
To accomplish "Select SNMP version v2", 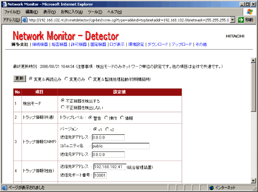I will pyautogui.click(x=107, y=129).
